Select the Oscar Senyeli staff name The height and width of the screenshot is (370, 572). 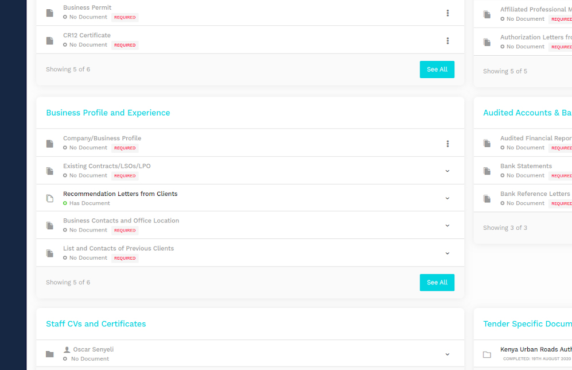click(x=94, y=349)
